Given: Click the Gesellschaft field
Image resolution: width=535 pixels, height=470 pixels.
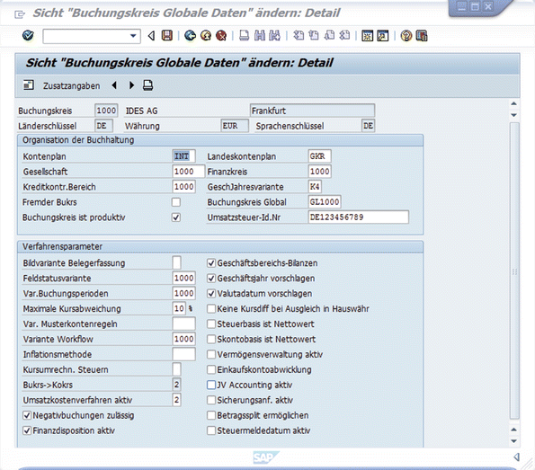Looking at the screenshot, I should (189, 172).
